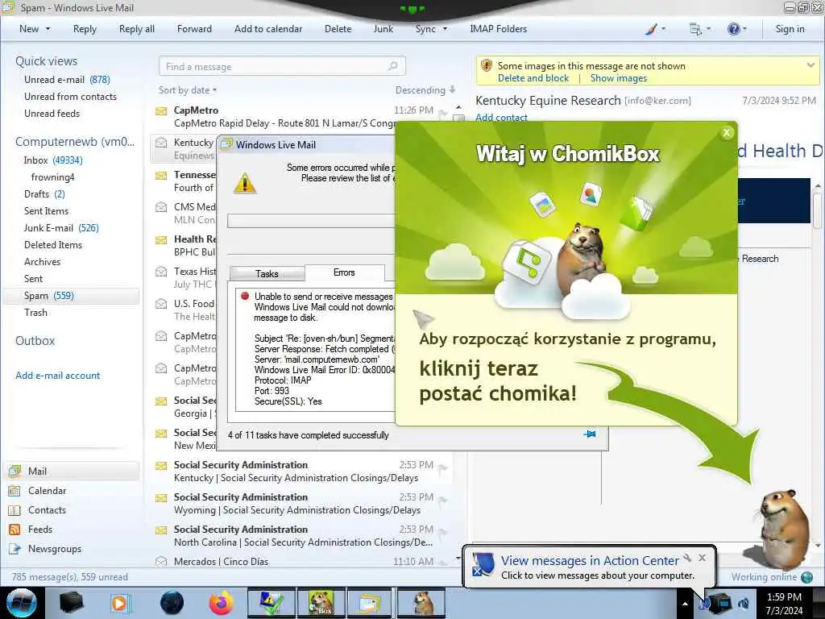The height and width of the screenshot is (619, 825).
Task: Open the Newsgroups view icon
Action: (x=15, y=548)
